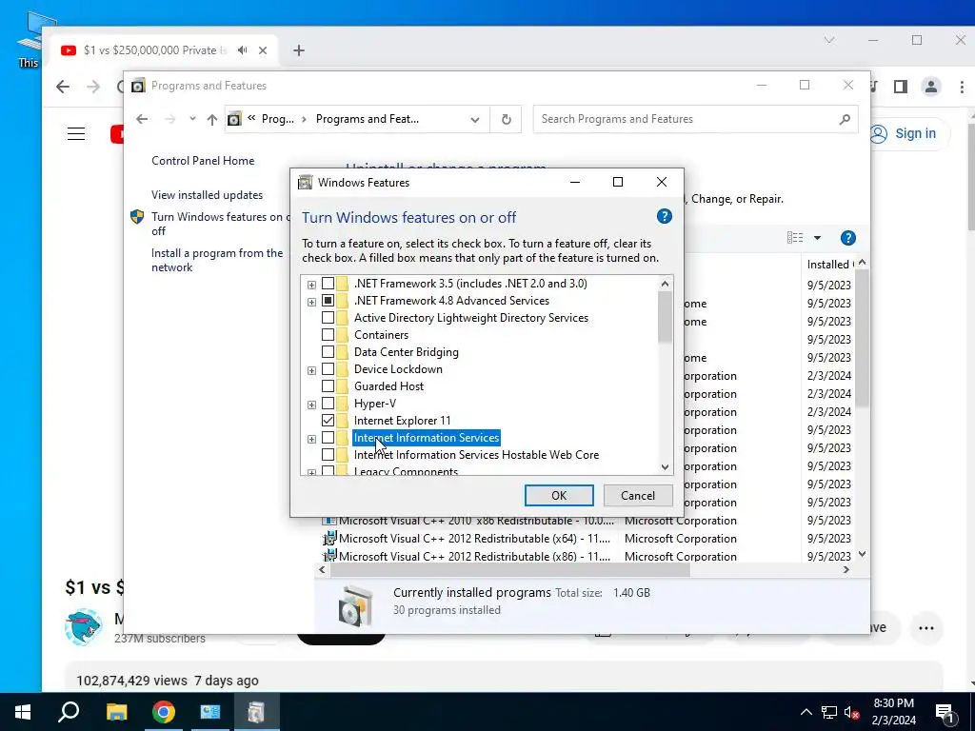The width and height of the screenshot is (975, 731).
Task: Open Windows Features help question mark icon
Action: (x=664, y=216)
